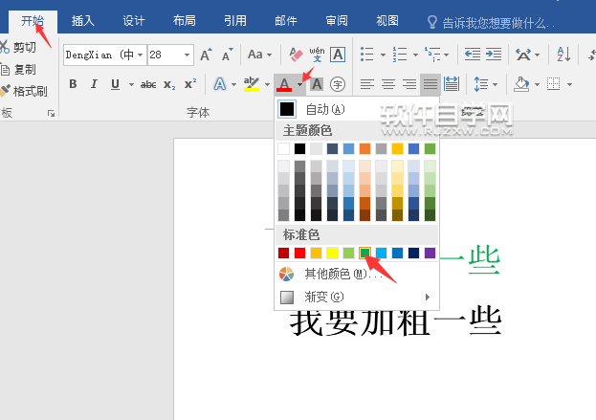Viewport: 596px width, 420px height.
Task: Click the Line Spacing icon
Action: click(481, 84)
